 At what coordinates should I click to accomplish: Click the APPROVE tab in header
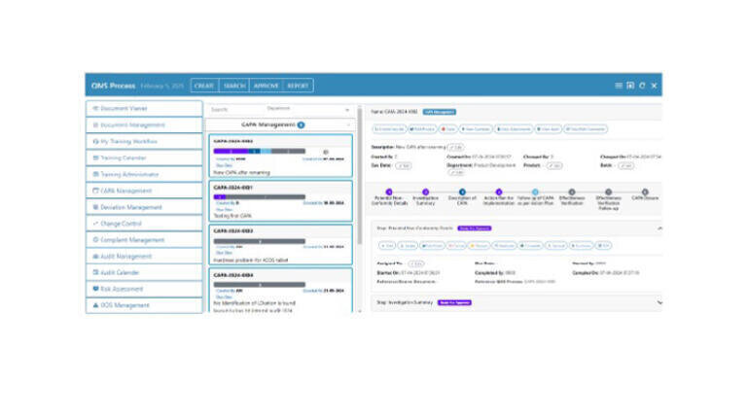click(266, 86)
